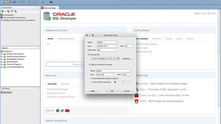Click Help in New SSH Host dialog

[93, 91]
